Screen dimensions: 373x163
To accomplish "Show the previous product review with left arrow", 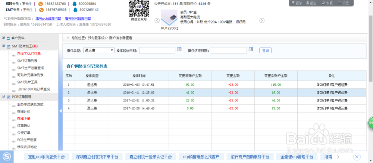I will pos(157,20).
